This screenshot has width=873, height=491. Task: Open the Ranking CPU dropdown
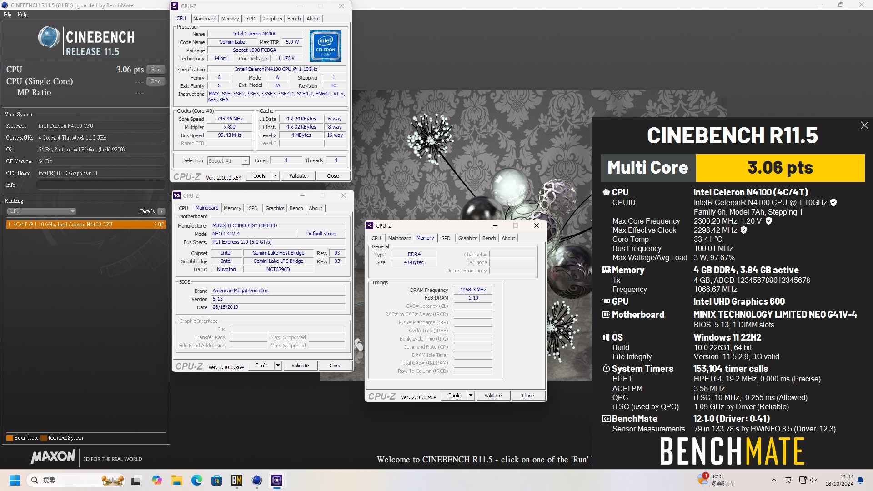(41, 211)
